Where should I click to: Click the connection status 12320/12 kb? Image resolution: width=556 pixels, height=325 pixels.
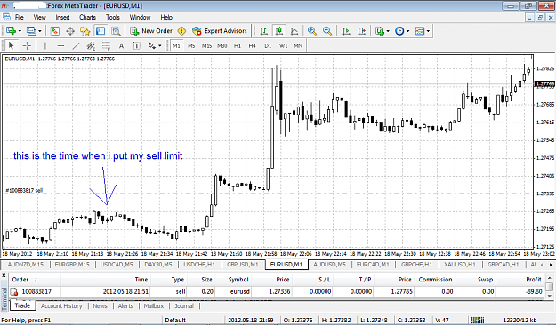520,320
